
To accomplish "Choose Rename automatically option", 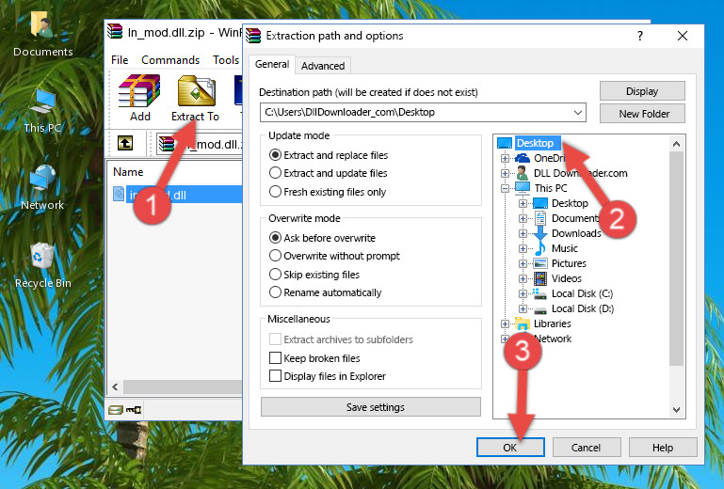I will point(275,292).
